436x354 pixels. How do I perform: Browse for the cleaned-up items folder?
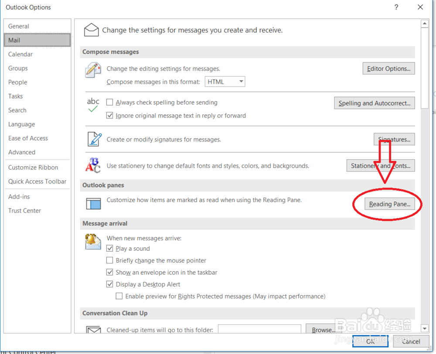[x=323, y=329]
